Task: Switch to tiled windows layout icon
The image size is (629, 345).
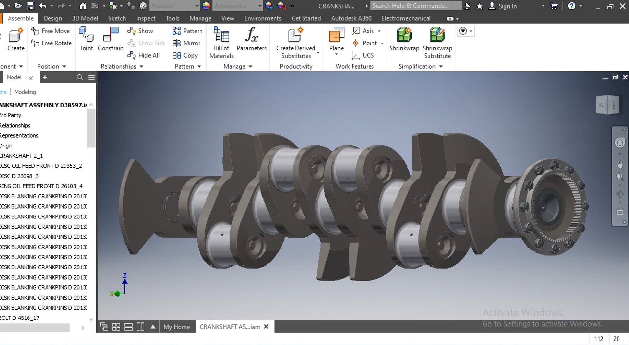Action: coord(116,327)
